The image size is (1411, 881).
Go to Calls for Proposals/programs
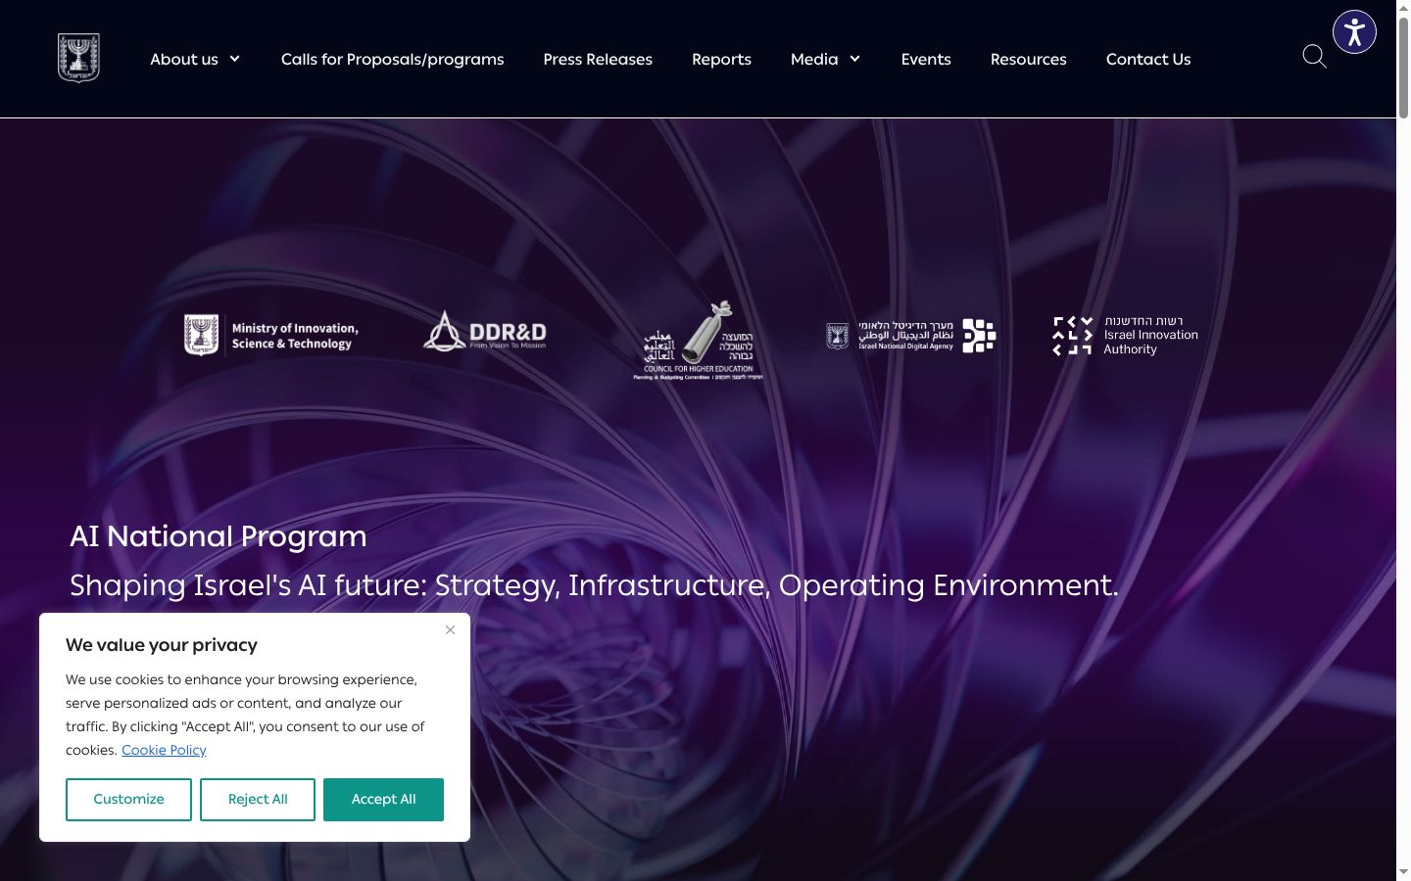[392, 59]
